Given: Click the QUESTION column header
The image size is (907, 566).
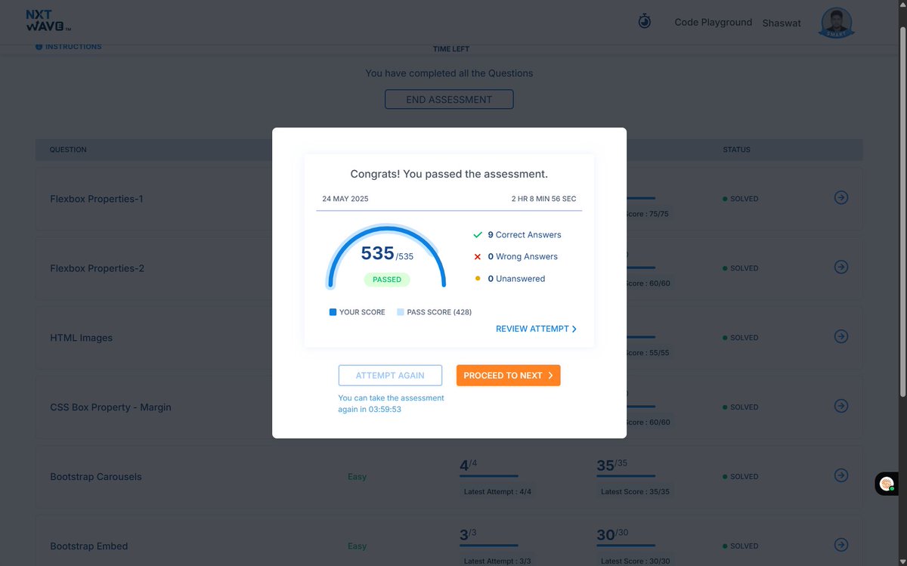Looking at the screenshot, I should pyautogui.click(x=68, y=150).
